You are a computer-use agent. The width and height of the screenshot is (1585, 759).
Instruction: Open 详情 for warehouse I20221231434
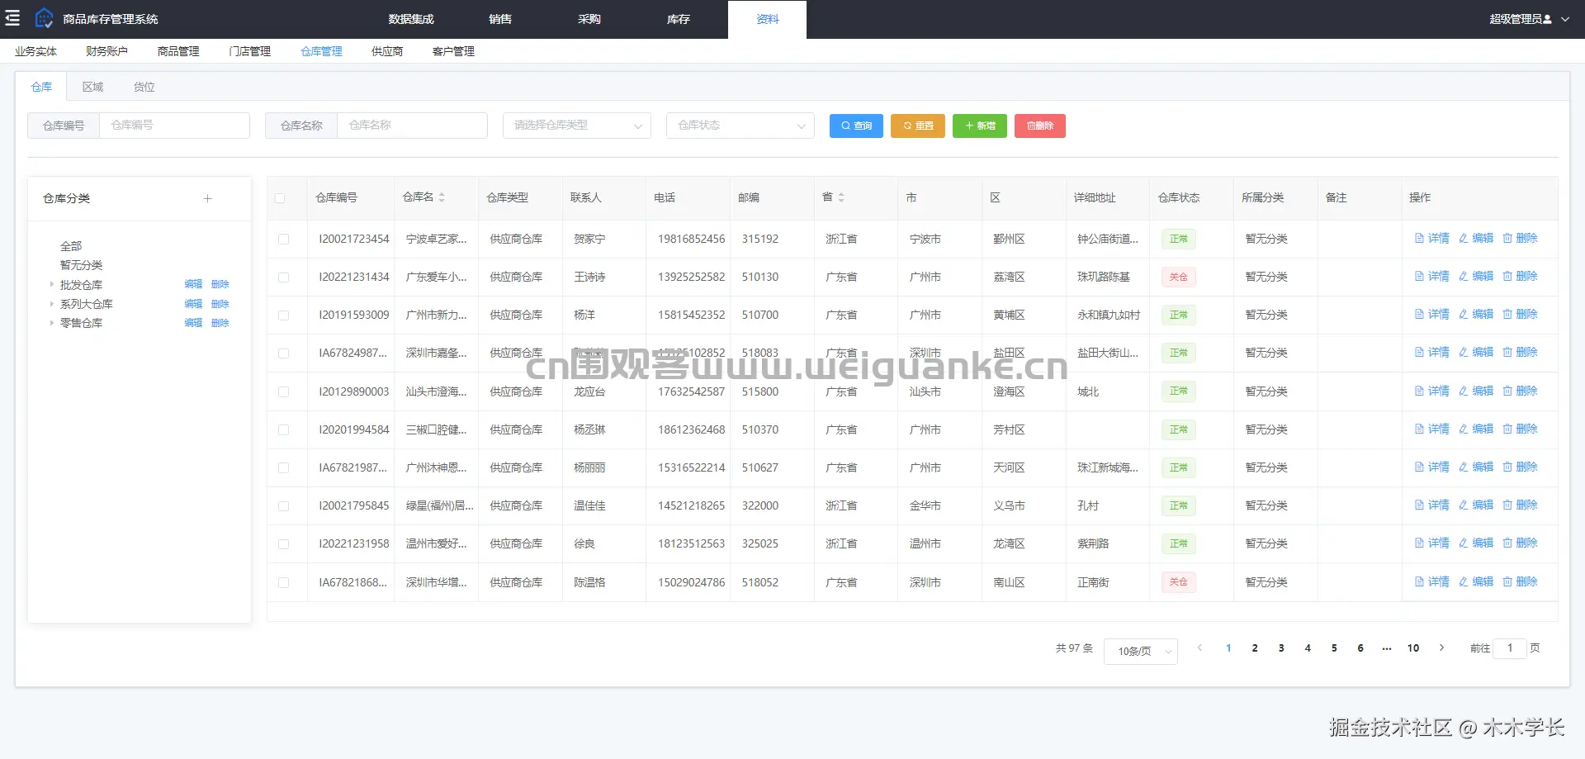click(x=1432, y=277)
